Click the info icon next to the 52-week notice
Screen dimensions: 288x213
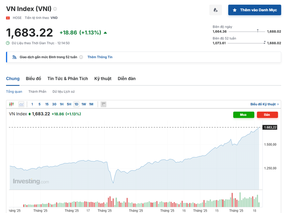tap(81, 57)
